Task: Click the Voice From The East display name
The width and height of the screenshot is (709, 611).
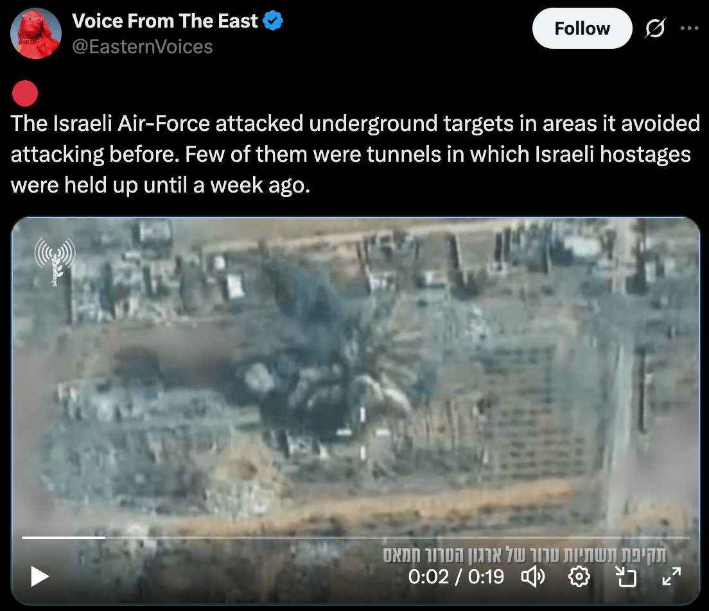Action: pos(164,21)
